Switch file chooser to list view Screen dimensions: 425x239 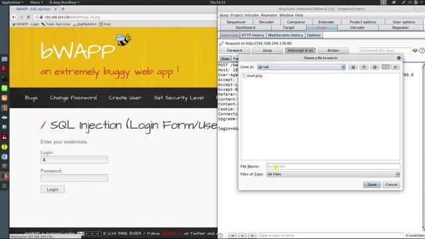point(385,67)
